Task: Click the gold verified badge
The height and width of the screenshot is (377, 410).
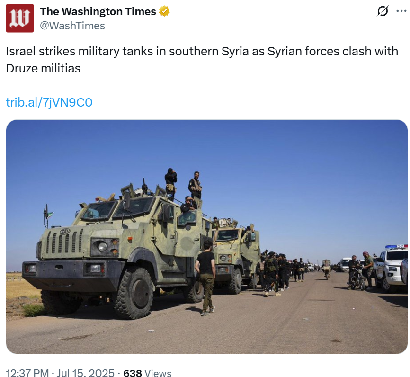Action: click(164, 11)
